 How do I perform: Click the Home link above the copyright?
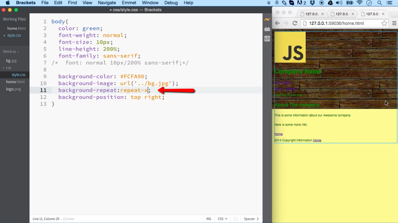click(279, 134)
